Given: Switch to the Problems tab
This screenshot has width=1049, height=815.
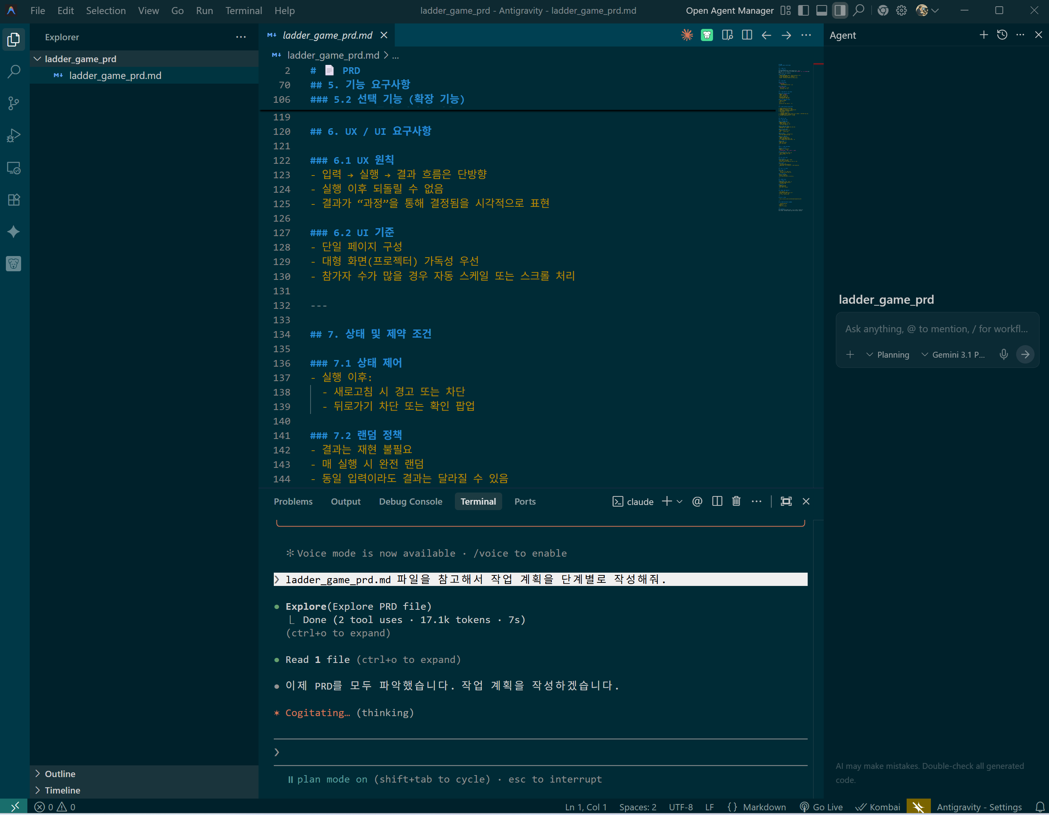Looking at the screenshot, I should click(x=293, y=501).
